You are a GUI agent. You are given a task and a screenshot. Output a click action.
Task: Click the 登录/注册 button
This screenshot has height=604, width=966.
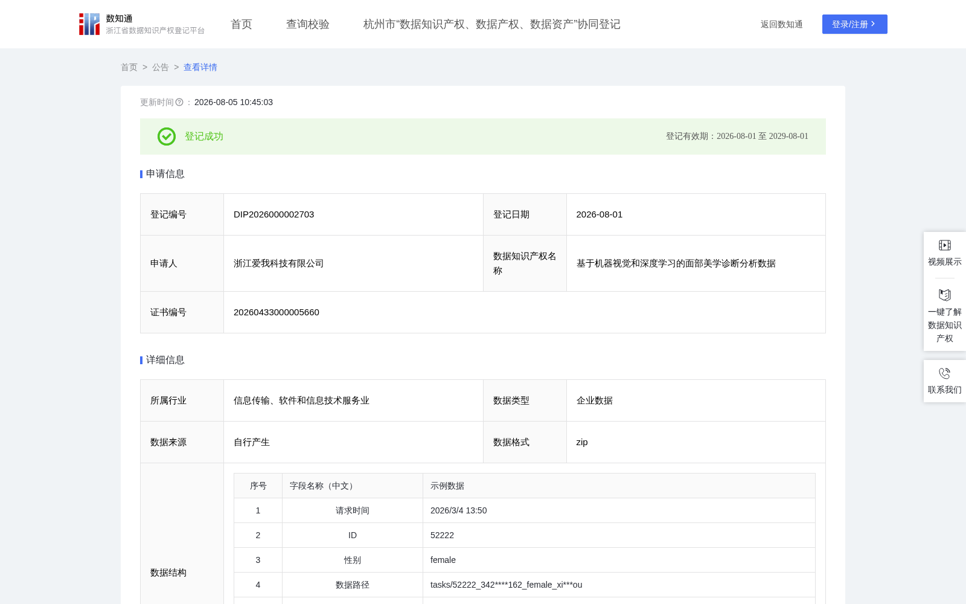point(855,24)
